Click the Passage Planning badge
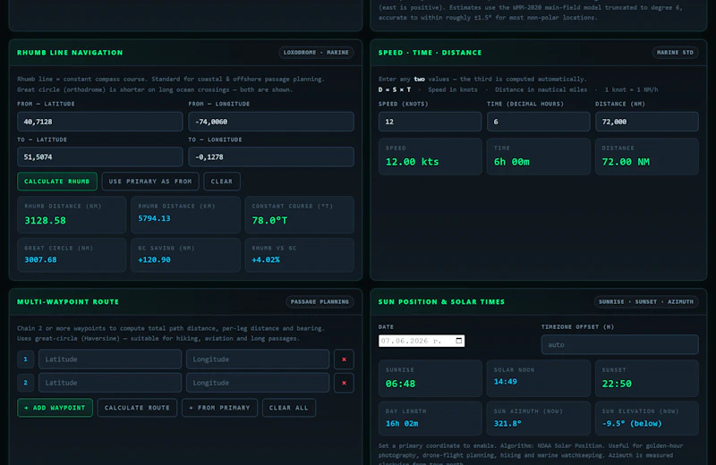Viewport: 716px width, 465px height. pos(320,301)
